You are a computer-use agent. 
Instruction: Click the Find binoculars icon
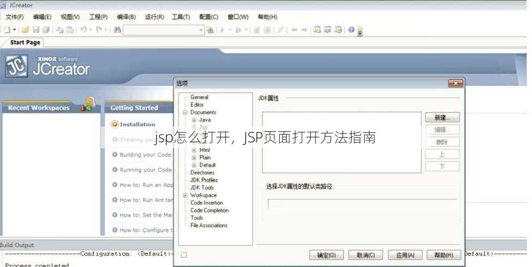click(117, 30)
